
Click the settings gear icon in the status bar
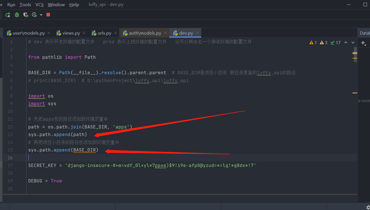pos(368,207)
